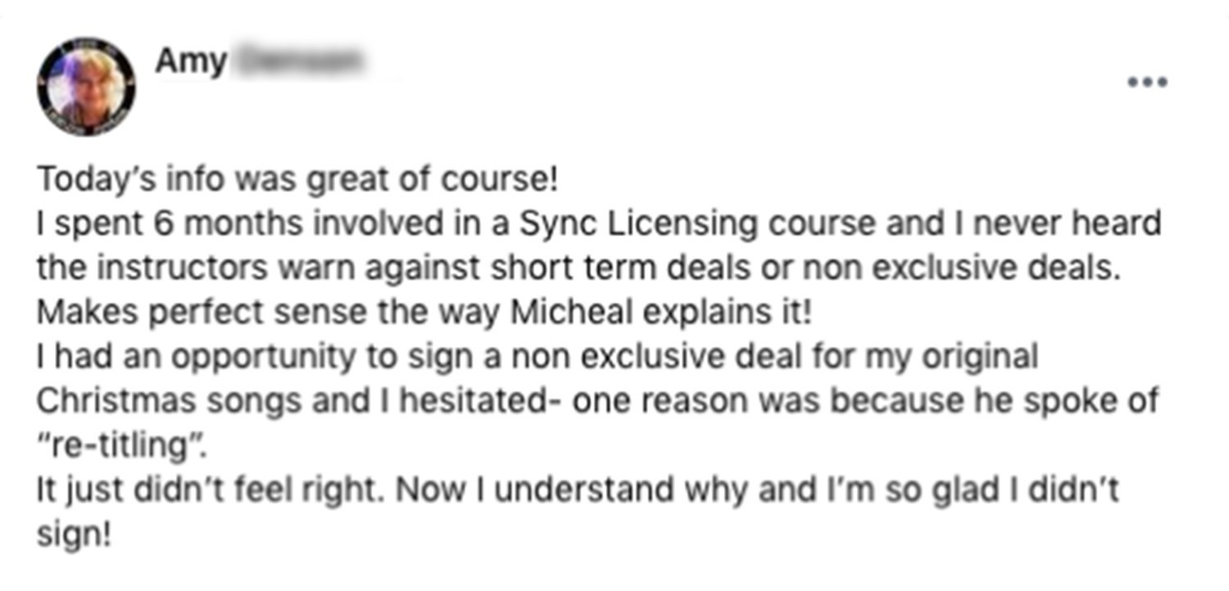Open the post options three-dot menu
This screenshot has height=591, width=1229.
[x=1146, y=82]
